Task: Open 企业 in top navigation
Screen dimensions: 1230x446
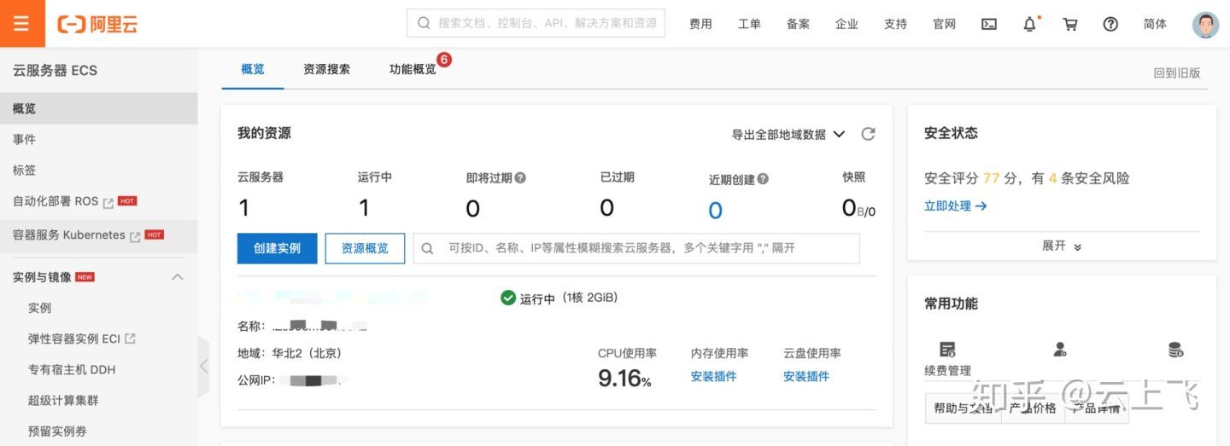Action: [846, 24]
